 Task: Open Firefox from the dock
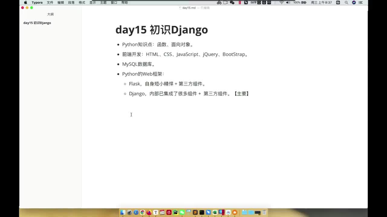coord(149,212)
